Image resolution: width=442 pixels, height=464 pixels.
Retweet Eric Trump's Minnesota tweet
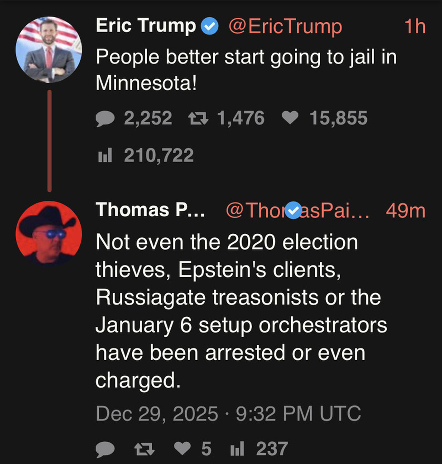click(x=198, y=119)
